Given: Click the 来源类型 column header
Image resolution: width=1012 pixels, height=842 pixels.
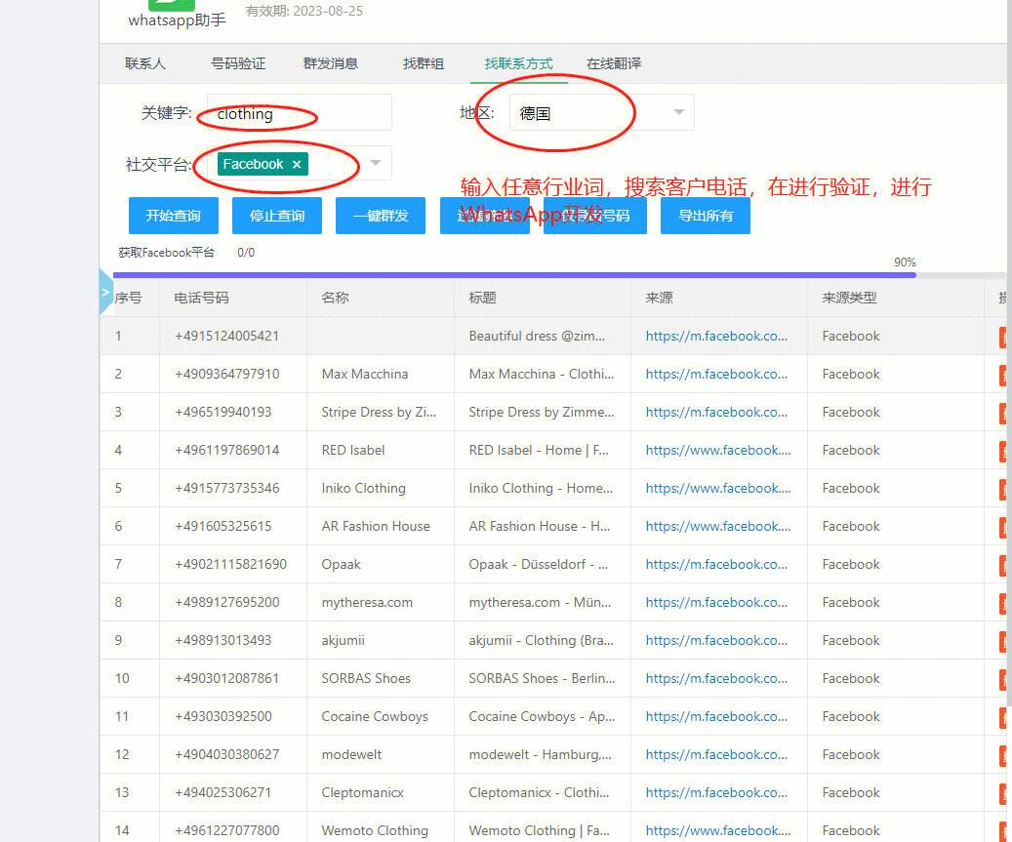Looking at the screenshot, I should pyautogui.click(x=849, y=298).
